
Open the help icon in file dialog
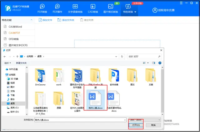point(160,63)
